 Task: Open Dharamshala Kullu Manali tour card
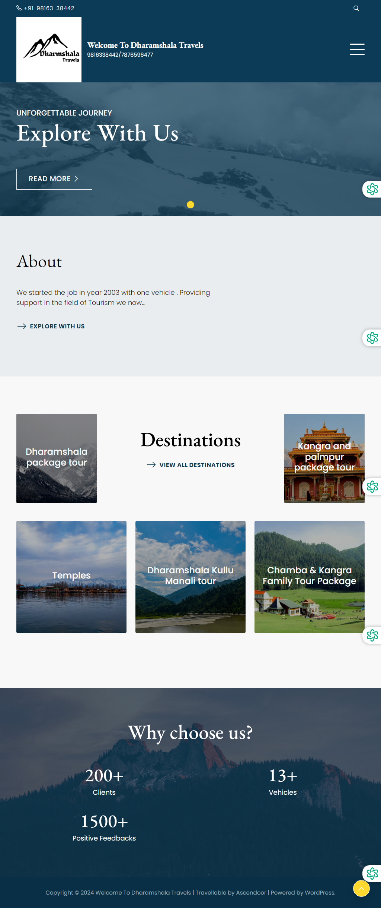[190, 577]
